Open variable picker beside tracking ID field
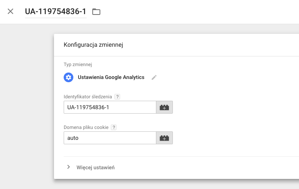This screenshot has height=189, width=299. (x=164, y=107)
